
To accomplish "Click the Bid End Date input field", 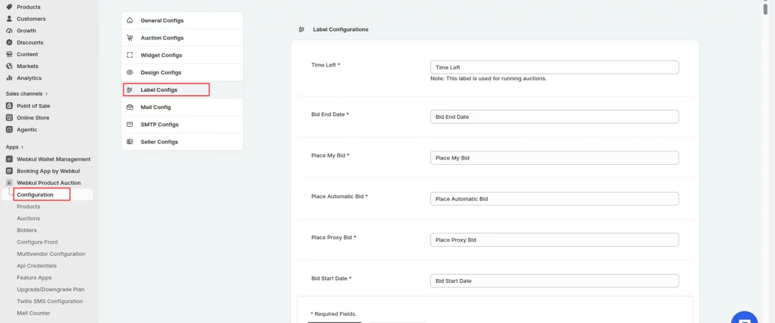I will coord(554,117).
